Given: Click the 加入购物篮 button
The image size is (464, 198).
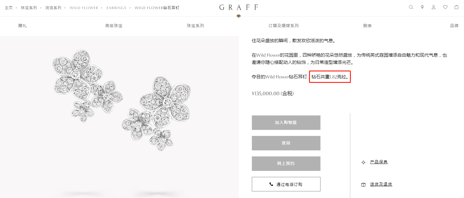Looking at the screenshot, I should click(x=286, y=123).
